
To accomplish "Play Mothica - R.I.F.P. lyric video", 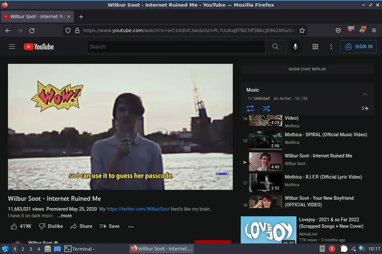I will [x=307, y=183].
